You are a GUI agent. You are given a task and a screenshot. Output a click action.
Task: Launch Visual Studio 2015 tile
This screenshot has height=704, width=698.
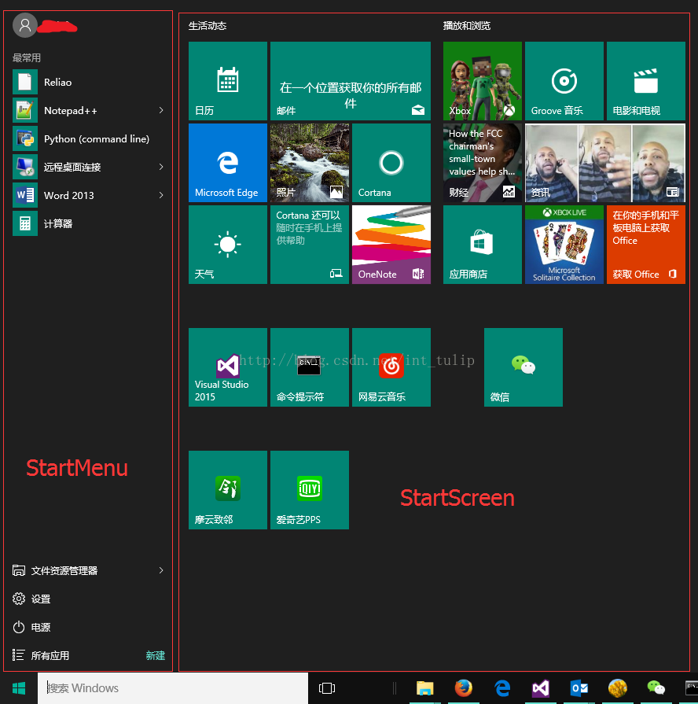[x=228, y=367]
